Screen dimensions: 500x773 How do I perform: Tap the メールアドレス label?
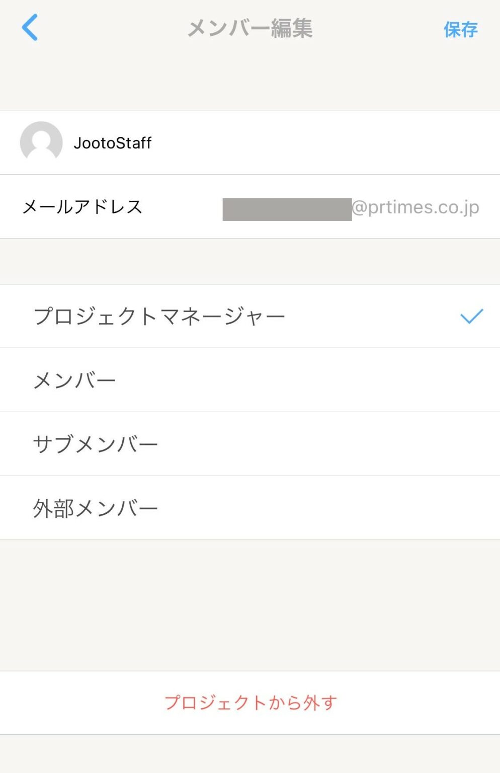coord(82,207)
